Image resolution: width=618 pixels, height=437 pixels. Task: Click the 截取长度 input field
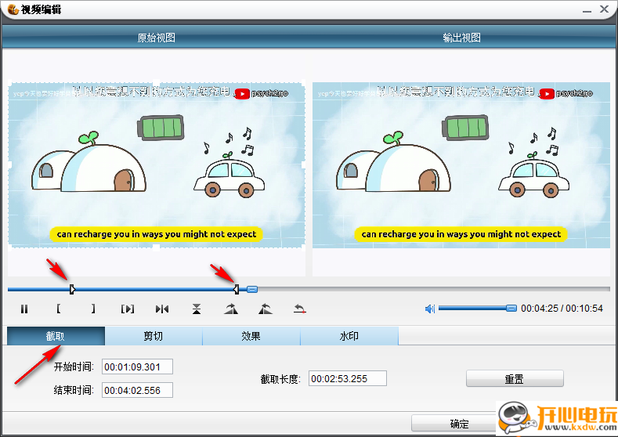click(347, 378)
